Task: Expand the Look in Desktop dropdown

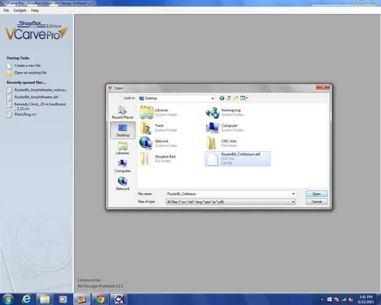Action: click(x=213, y=98)
